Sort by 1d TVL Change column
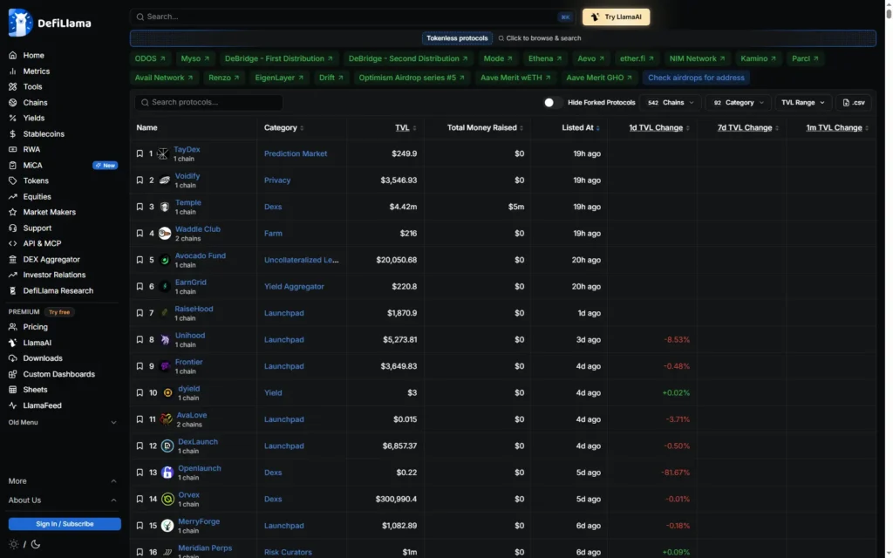Viewport: 893px width, 558px height. pos(659,127)
